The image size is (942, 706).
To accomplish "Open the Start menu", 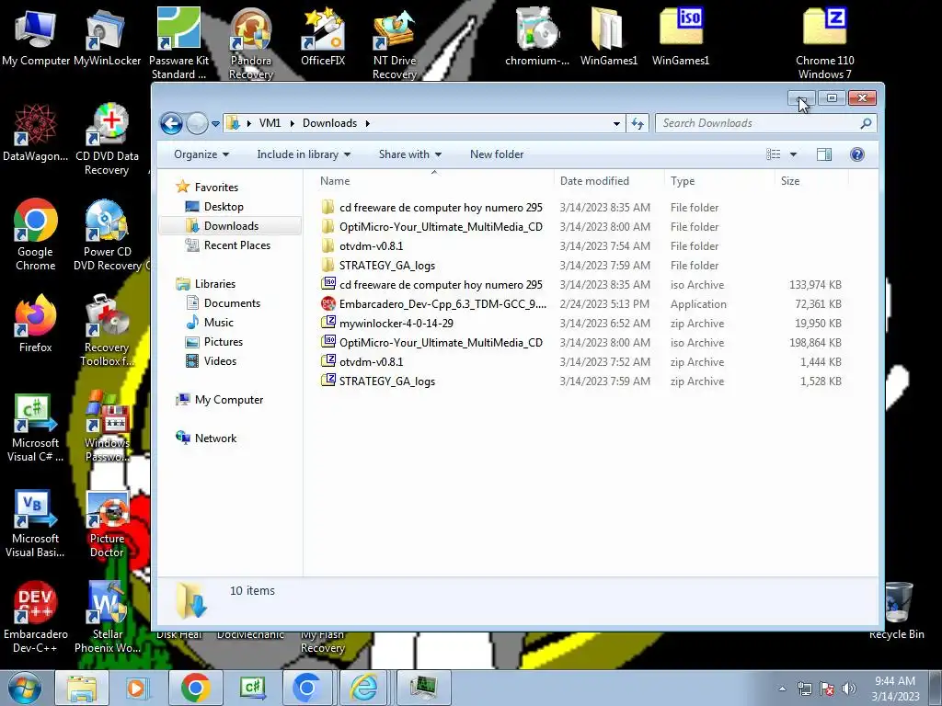I will coord(24,688).
